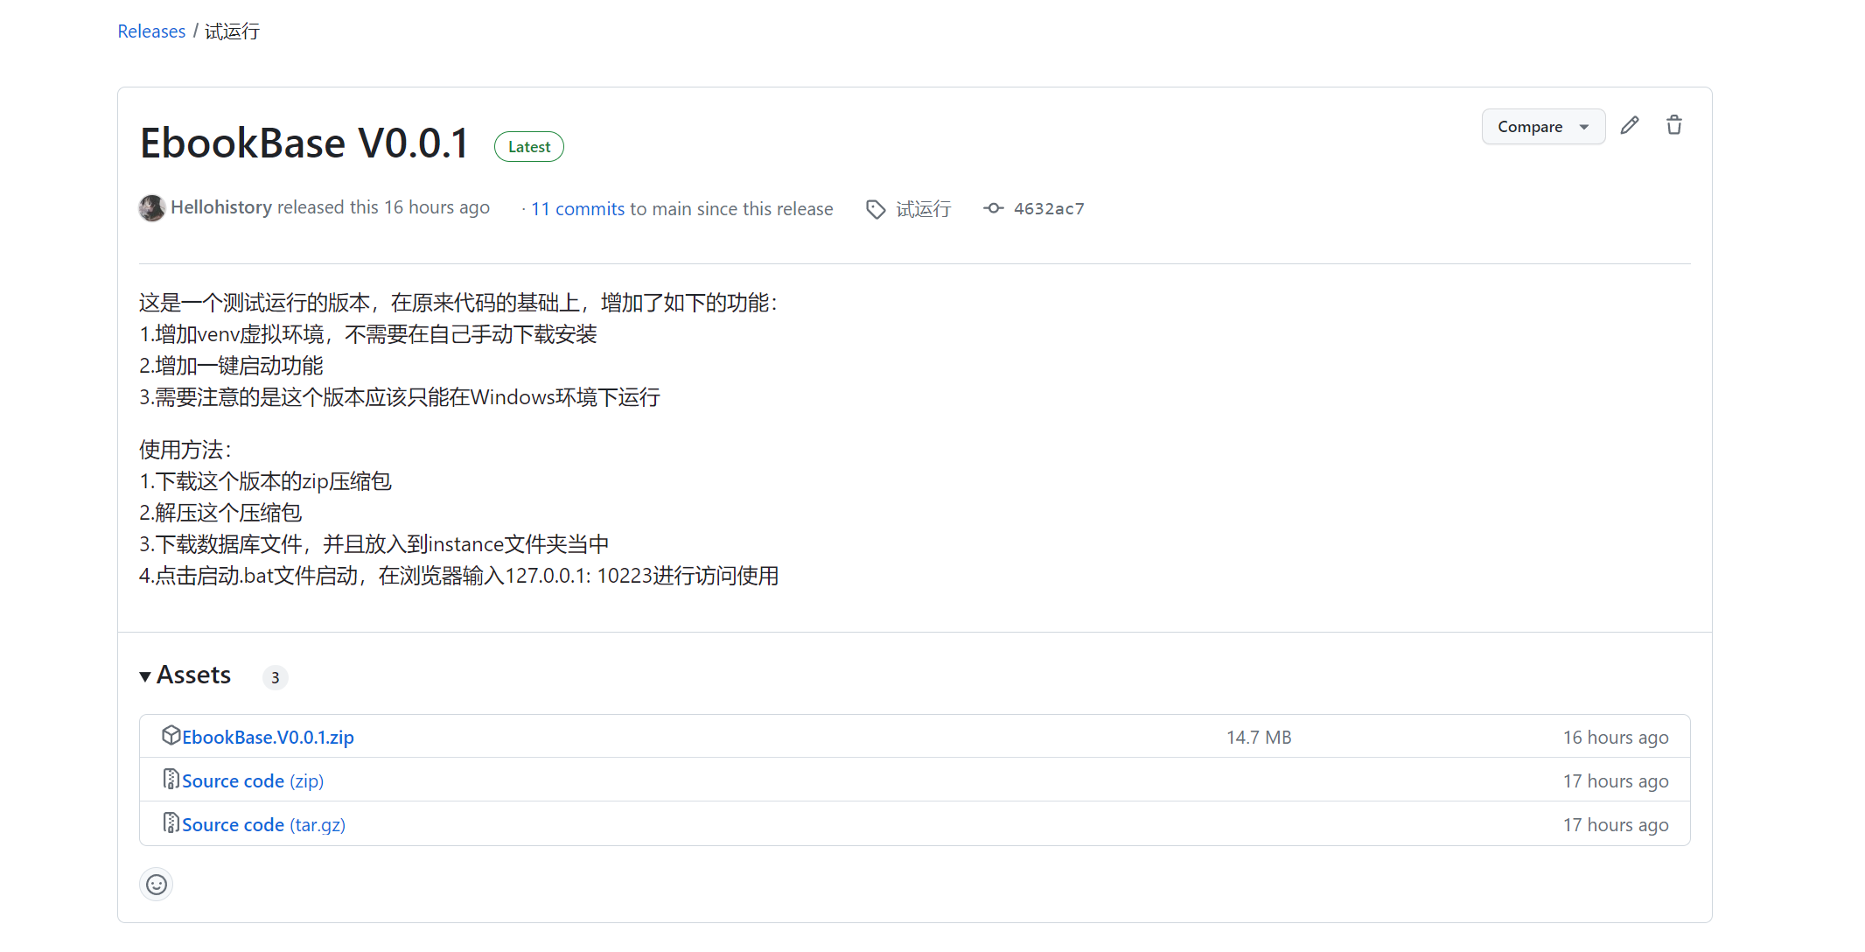Collapse the Assets section
1865x952 pixels.
click(185, 675)
